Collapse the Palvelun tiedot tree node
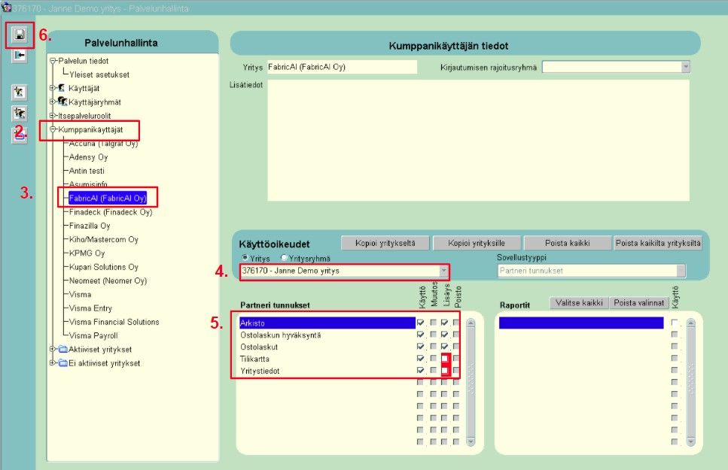 [x=53, y=61]
